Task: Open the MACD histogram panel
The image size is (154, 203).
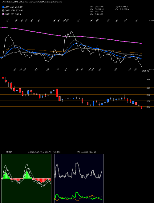Action: pyautogui.click(x=26, y=178)
